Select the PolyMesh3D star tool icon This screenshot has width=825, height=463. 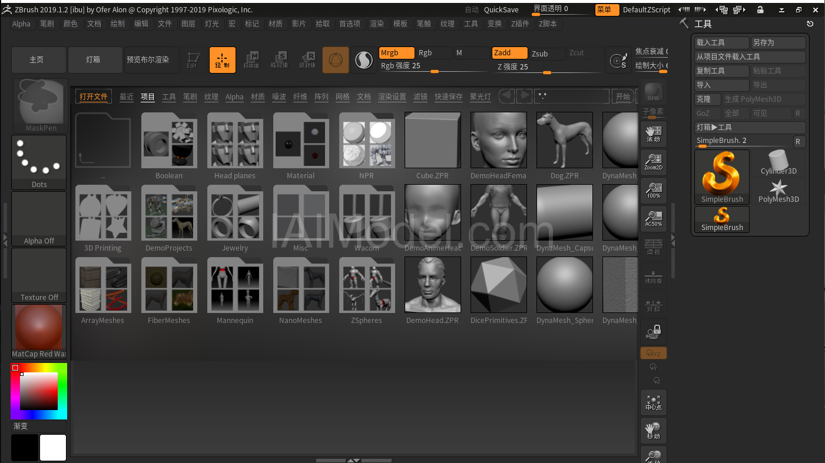778,191
